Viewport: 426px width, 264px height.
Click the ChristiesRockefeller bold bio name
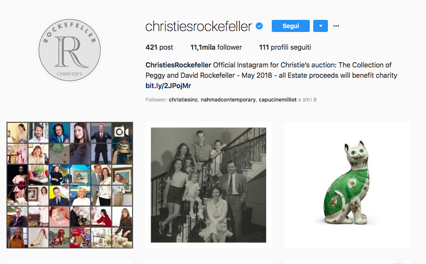178,65
